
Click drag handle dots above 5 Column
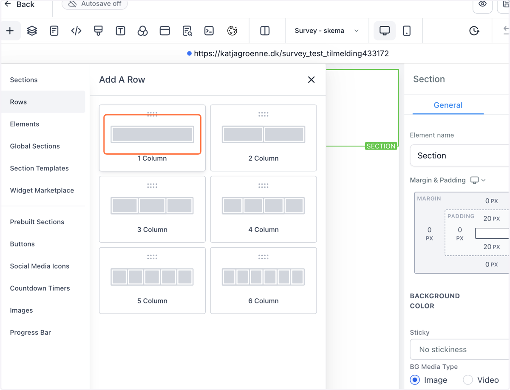pos(152,257)
